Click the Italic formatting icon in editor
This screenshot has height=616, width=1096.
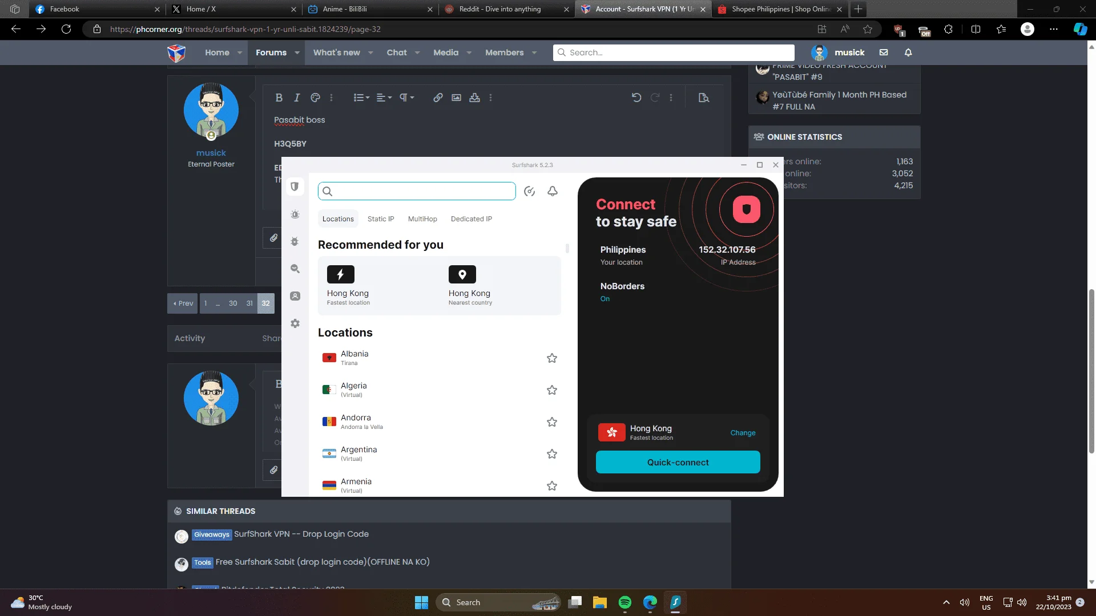point(297,98)
